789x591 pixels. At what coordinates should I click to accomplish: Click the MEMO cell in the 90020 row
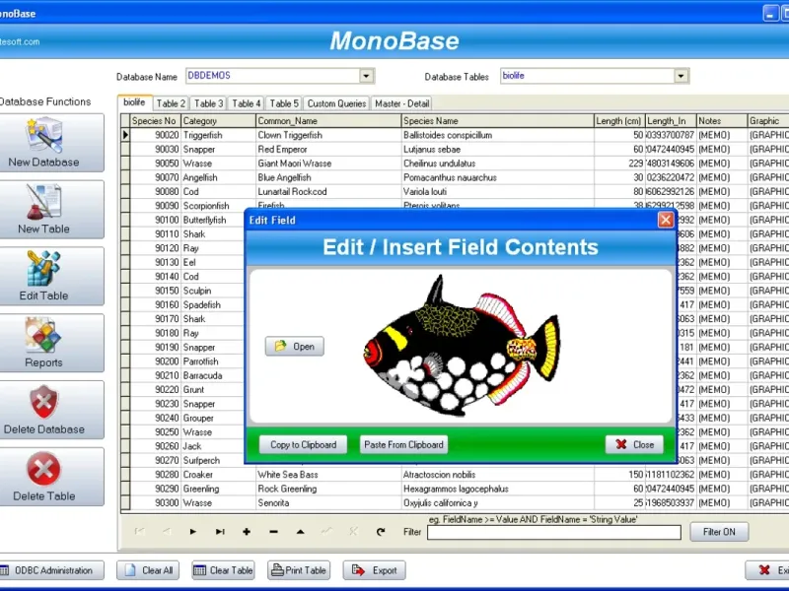722,135
